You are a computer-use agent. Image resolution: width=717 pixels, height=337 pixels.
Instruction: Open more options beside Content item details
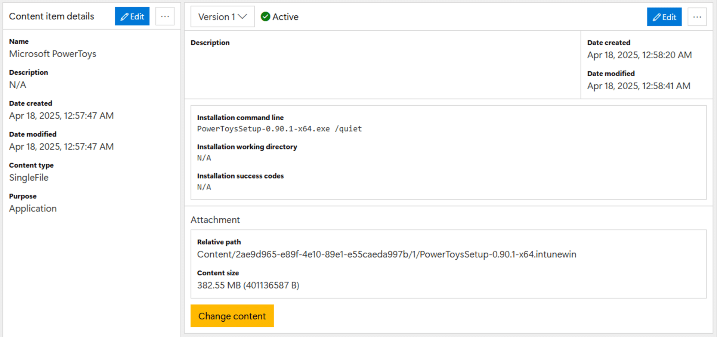165,16
